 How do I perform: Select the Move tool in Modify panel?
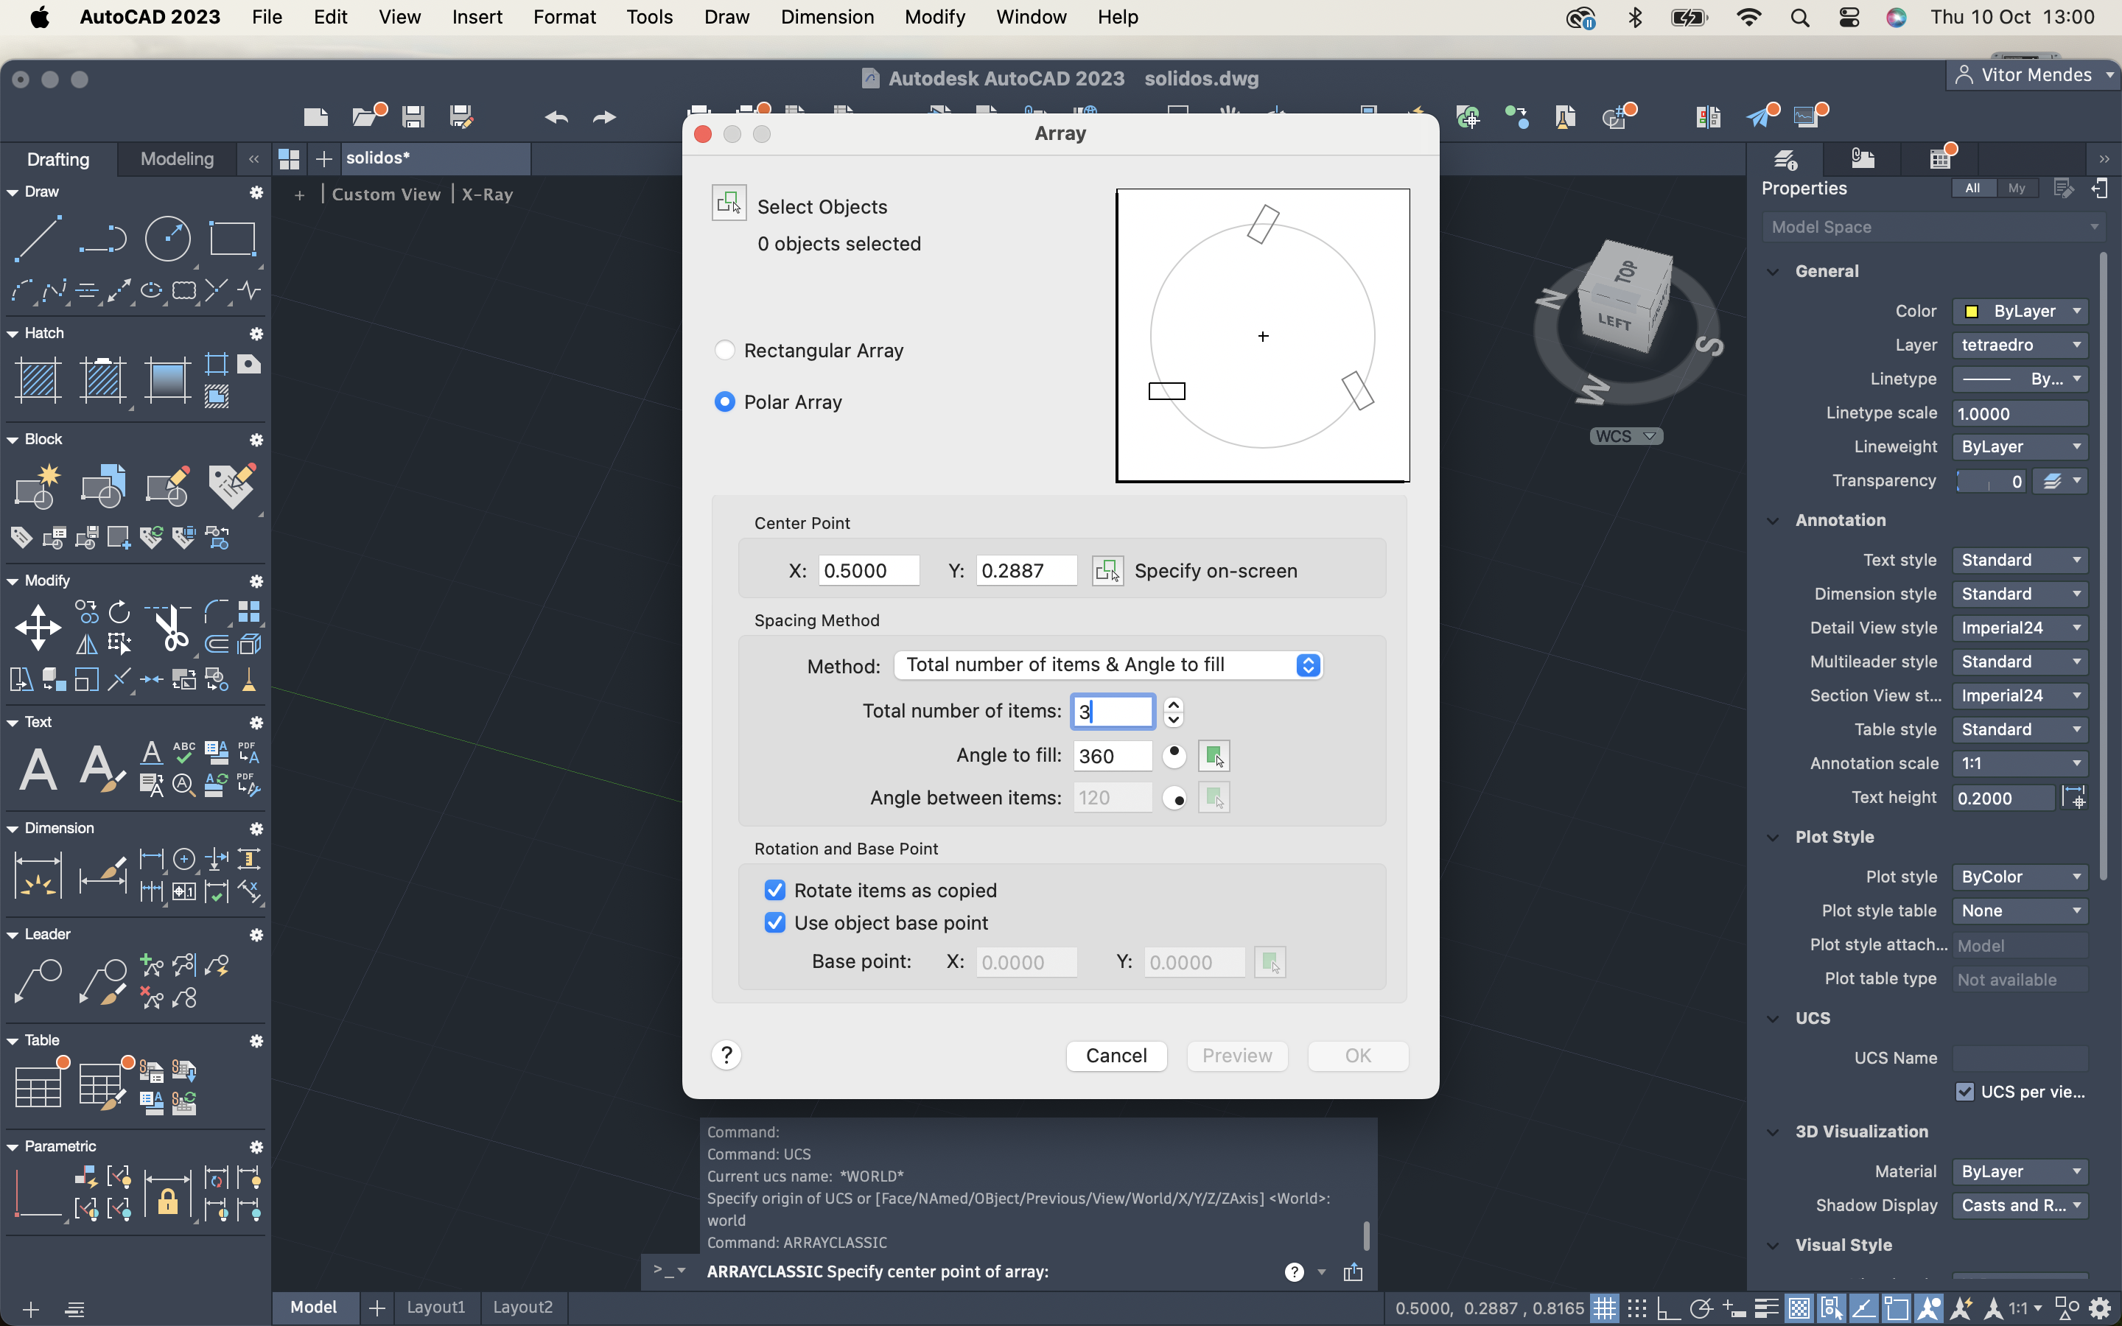(38, 628)
